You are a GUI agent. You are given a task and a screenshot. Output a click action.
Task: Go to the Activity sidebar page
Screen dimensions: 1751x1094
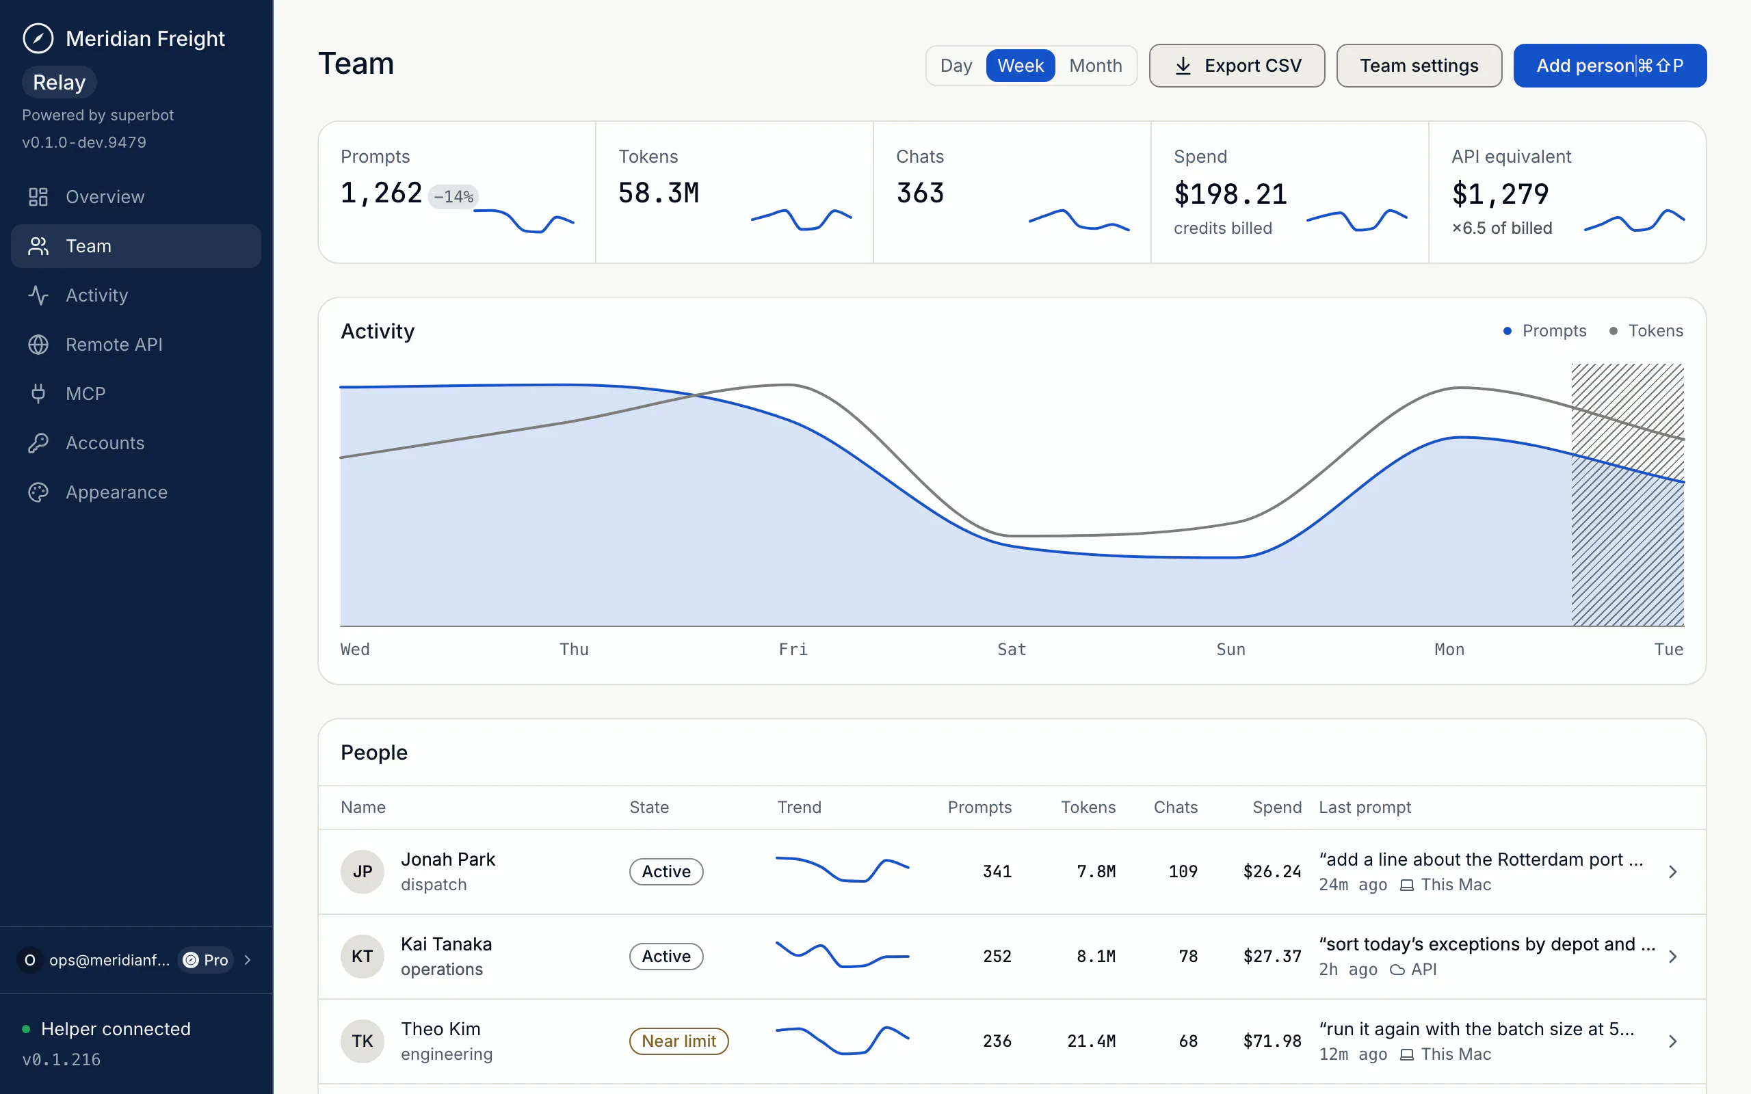point(136,295)
